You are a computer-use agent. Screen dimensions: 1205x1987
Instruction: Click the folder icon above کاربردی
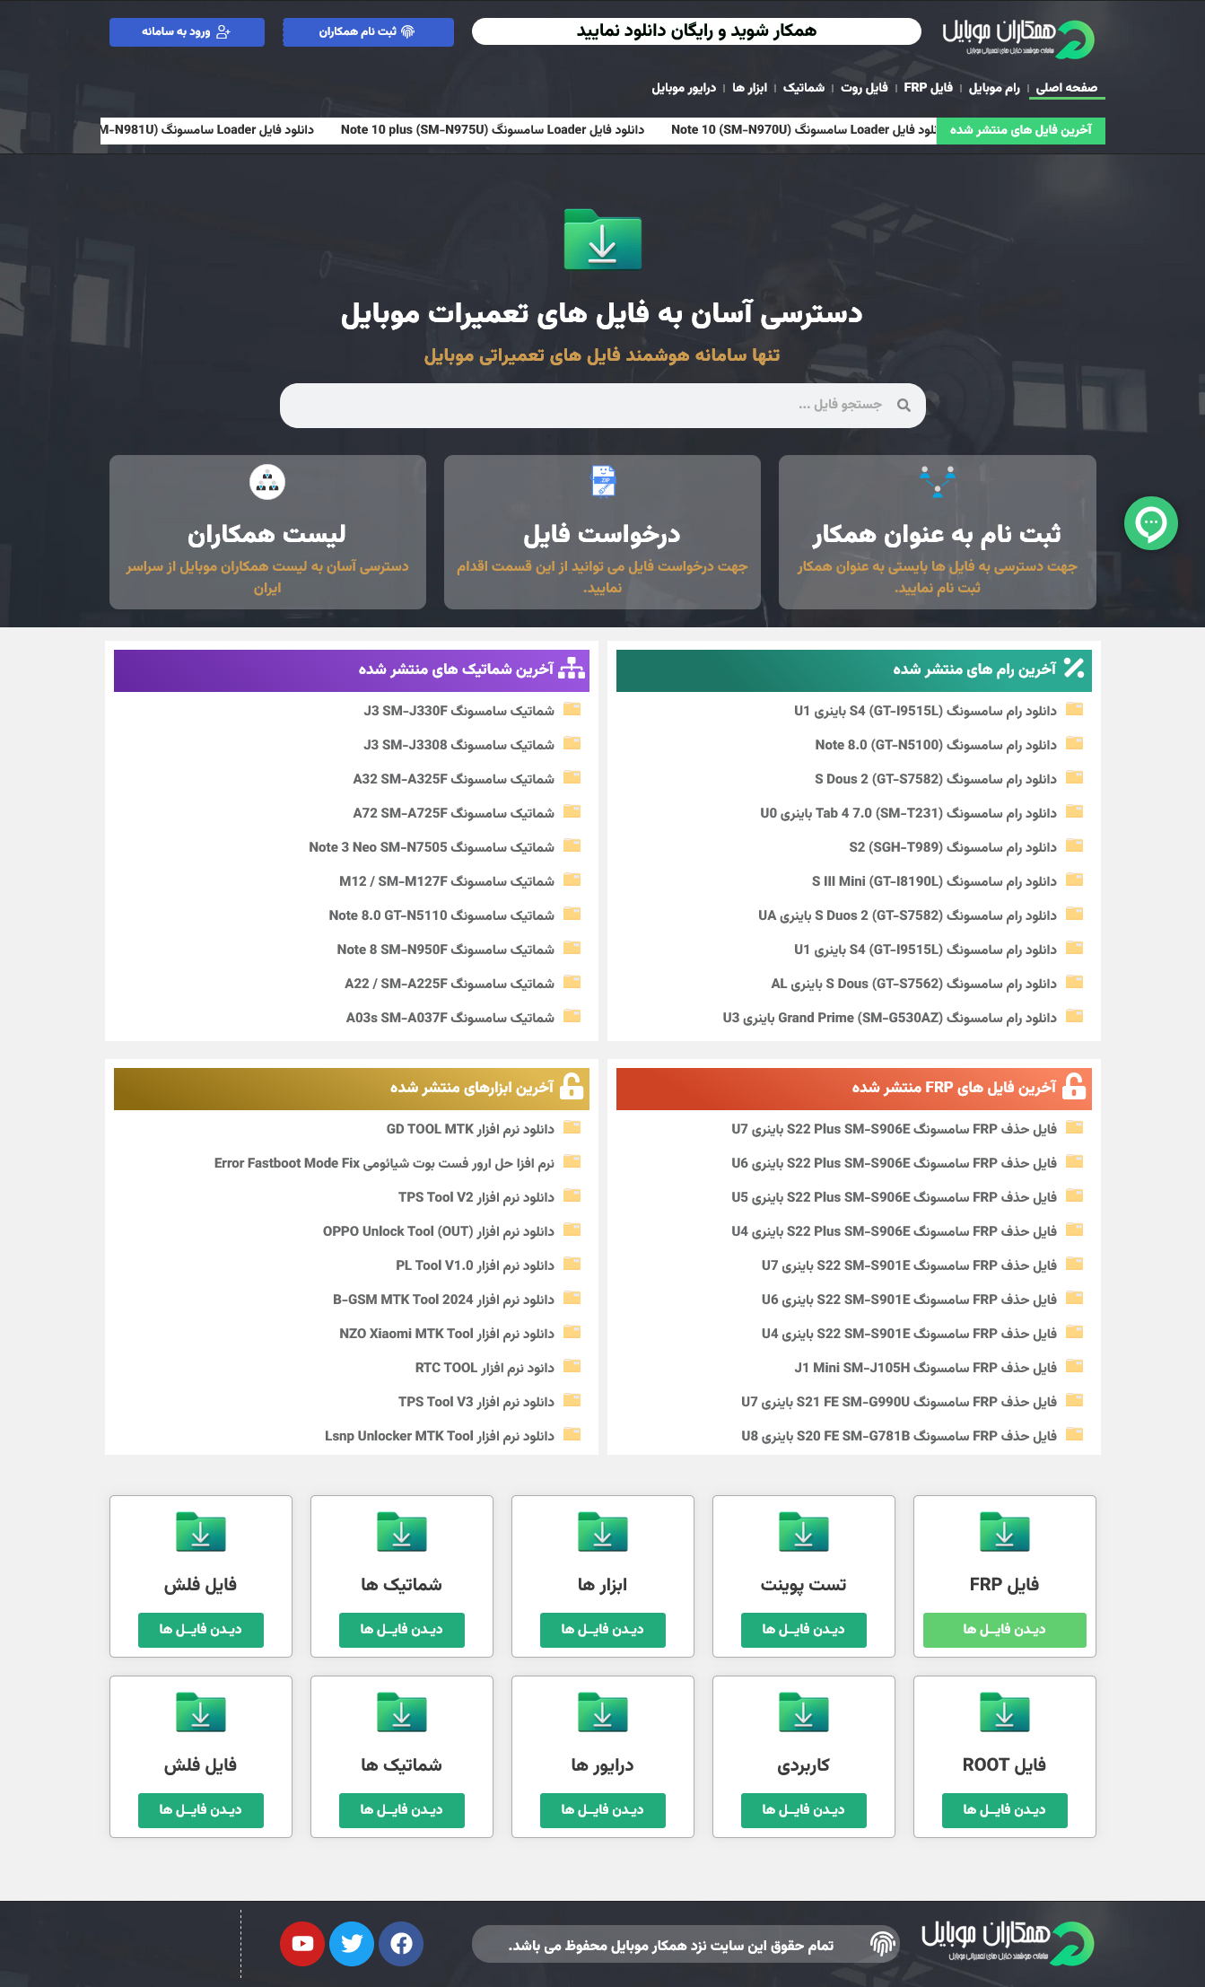coord(804,1712)
